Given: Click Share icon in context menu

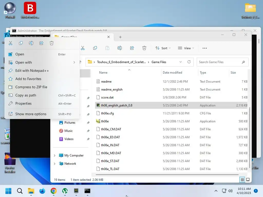Looking at the screenshot, I should [x=41, y=43].
